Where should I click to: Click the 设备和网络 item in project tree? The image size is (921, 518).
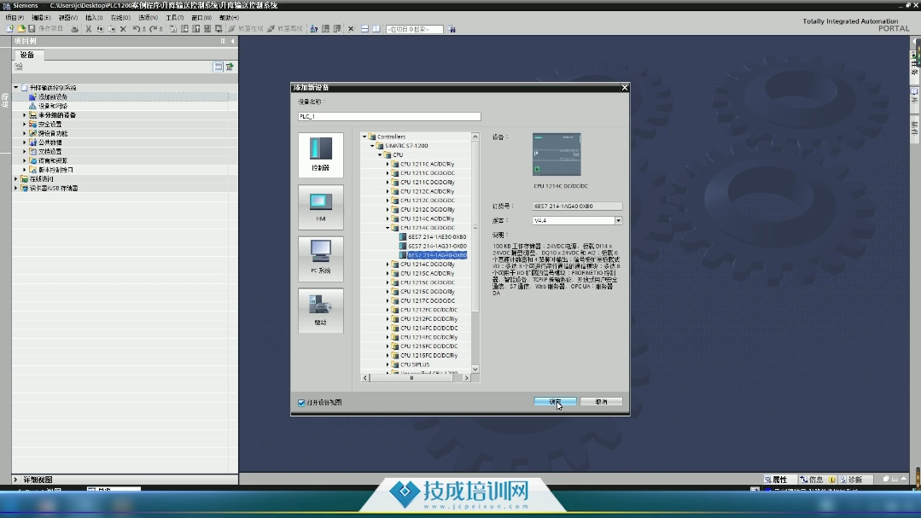[x=53, y=107]
